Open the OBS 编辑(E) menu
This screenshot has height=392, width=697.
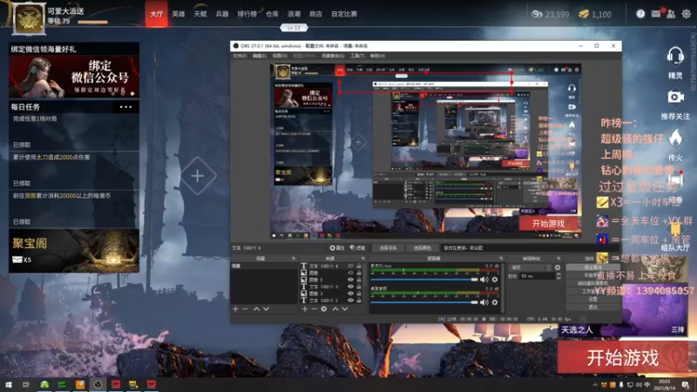(x=259, y=56)
